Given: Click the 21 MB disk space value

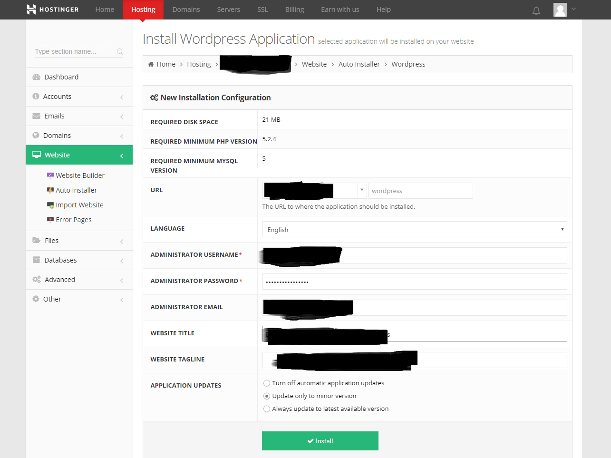Looking at the screenshot, I should pyautogui.click(x=271, y=119).
